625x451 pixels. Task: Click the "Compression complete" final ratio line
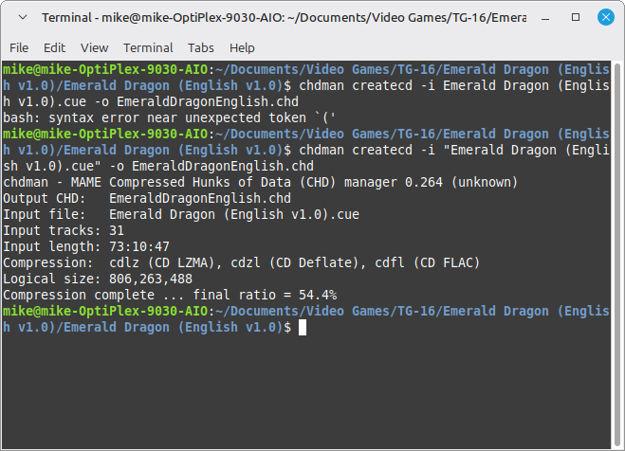(x=170, y=295)
